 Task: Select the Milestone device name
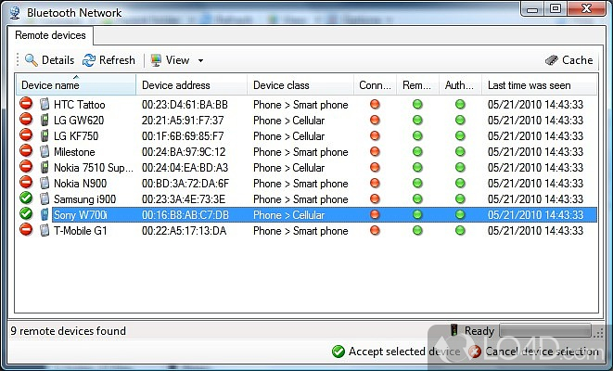click(x=74, y=152)
